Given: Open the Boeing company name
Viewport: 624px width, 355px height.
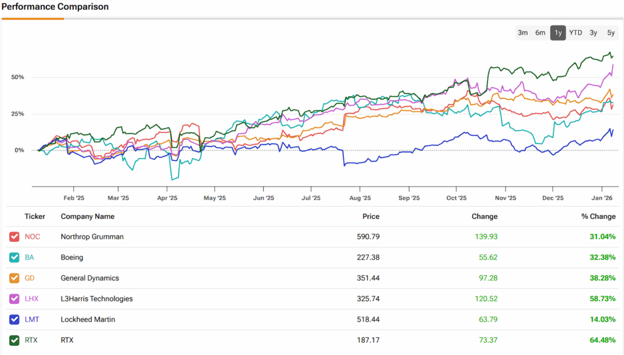Looking at the screenshot, I should point(72,257).
